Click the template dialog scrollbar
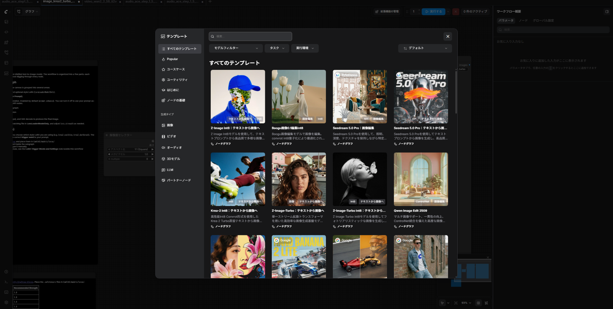 tap(456, 92)
